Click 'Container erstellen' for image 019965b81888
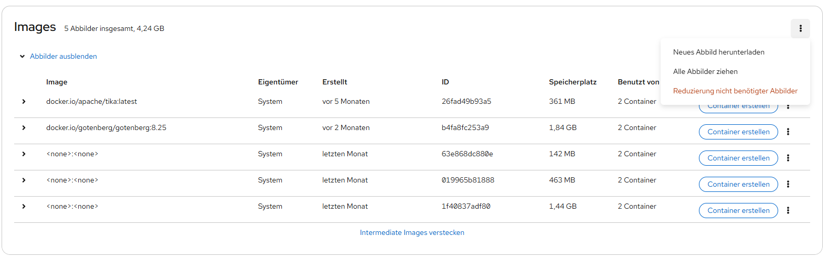Image resolution: width=828 pixels, height=258 pixels. click(x=738, y=184)
